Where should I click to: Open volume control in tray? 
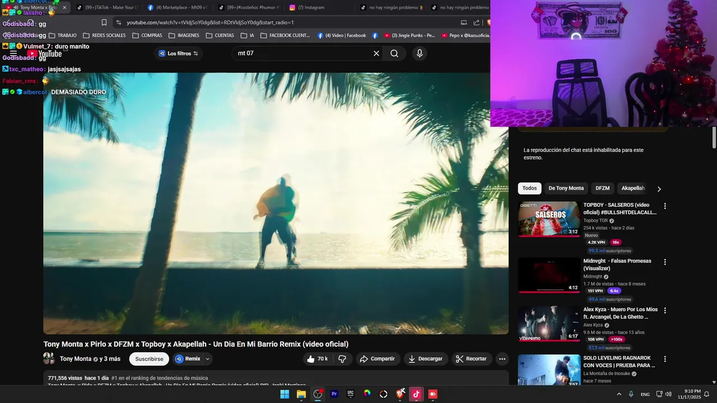tap(668, 394)
